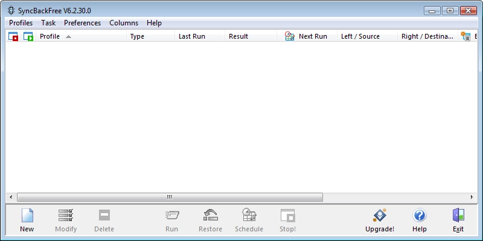This screenshot has height=241, width=483.
Task: Close the SyncBackFree window
Action: click(x=469, y=11)
